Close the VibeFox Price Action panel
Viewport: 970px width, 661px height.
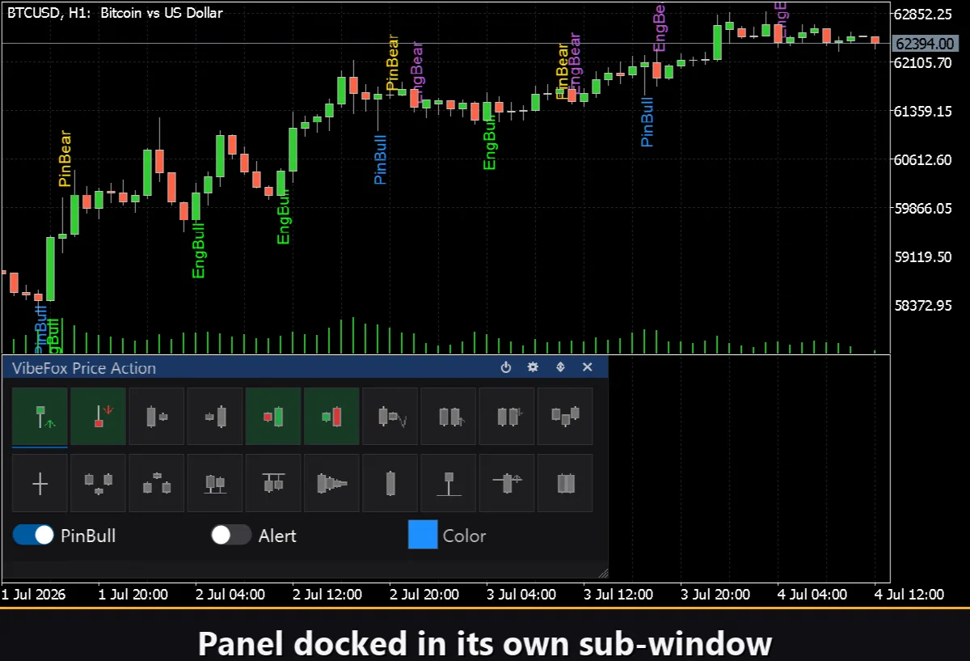[588, 367]
